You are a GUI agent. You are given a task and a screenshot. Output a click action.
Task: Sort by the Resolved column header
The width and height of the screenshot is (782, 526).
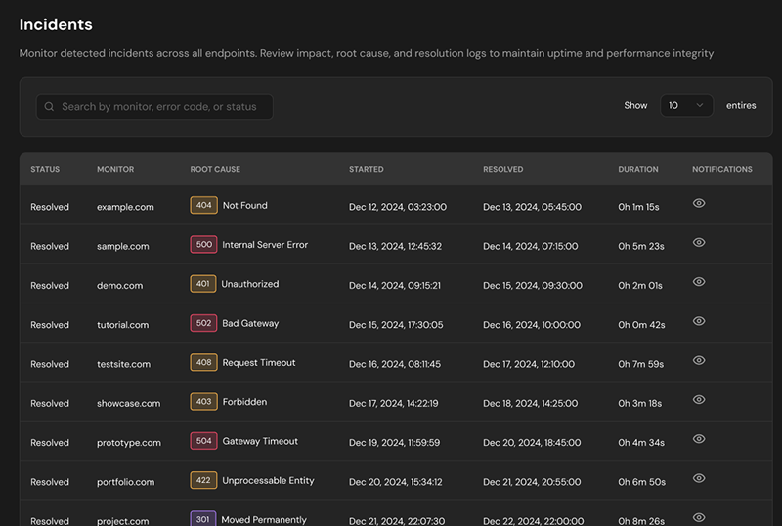(502, 170)
